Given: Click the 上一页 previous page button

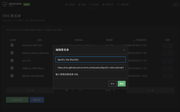Looking at the screenshot, I should [x=31, y=90].
